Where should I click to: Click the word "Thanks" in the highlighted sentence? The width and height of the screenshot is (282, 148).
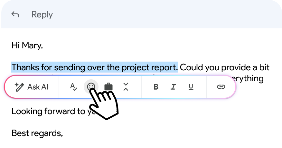click(25, 68)
